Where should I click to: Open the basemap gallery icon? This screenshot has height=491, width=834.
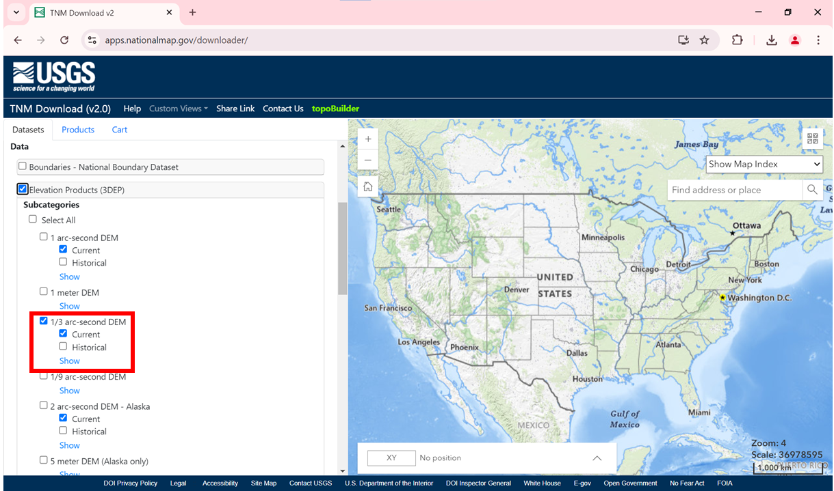coord(812,139)
